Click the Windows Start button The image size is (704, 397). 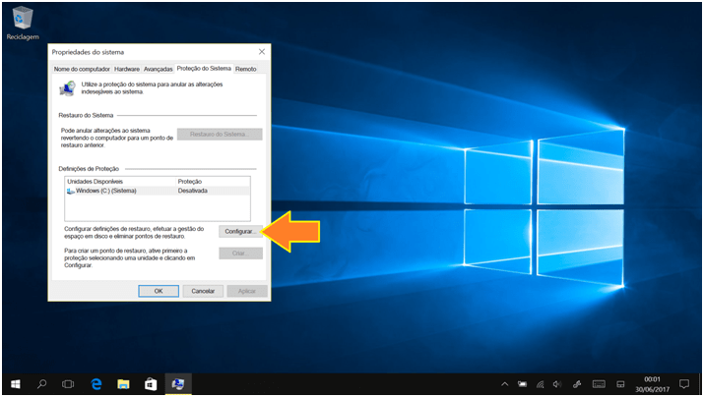pos(16,383)
